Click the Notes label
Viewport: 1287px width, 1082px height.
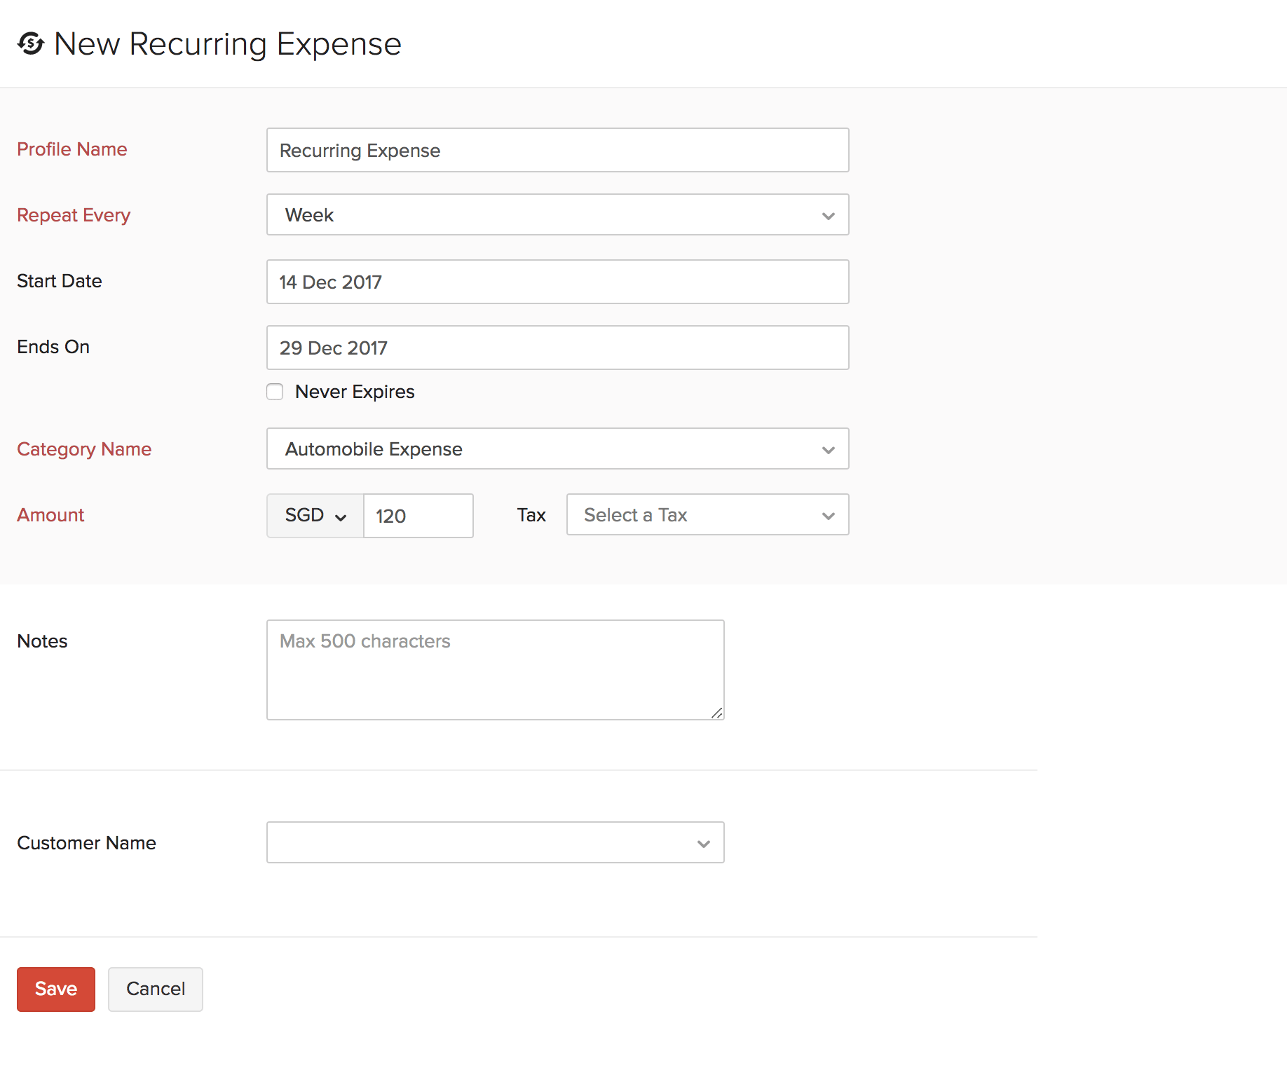tap(42, 641)
